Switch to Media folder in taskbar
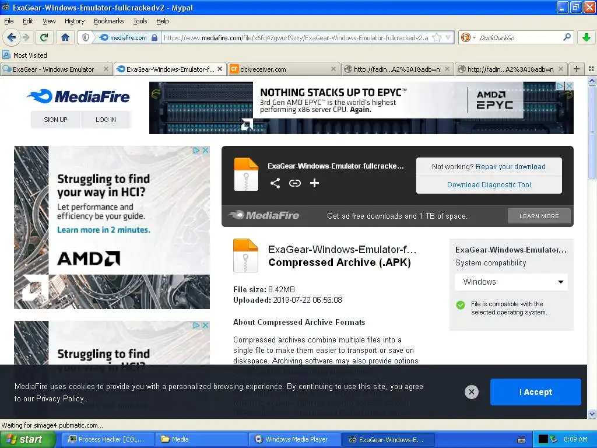This screenshot has height=448, width=597. 201,440
